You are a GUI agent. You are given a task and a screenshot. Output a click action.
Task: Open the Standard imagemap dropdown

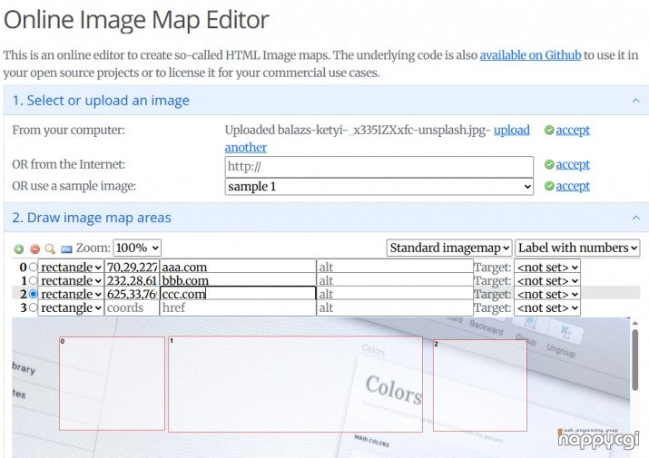coord(449,248)
